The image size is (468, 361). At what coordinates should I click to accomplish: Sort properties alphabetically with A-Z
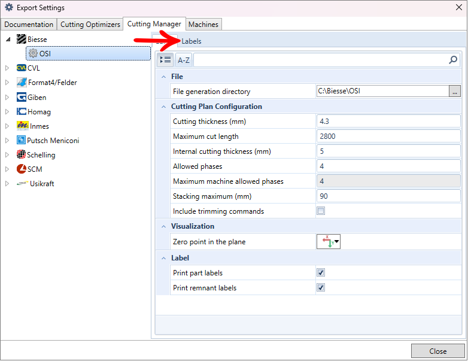click(x=184, y=60)
